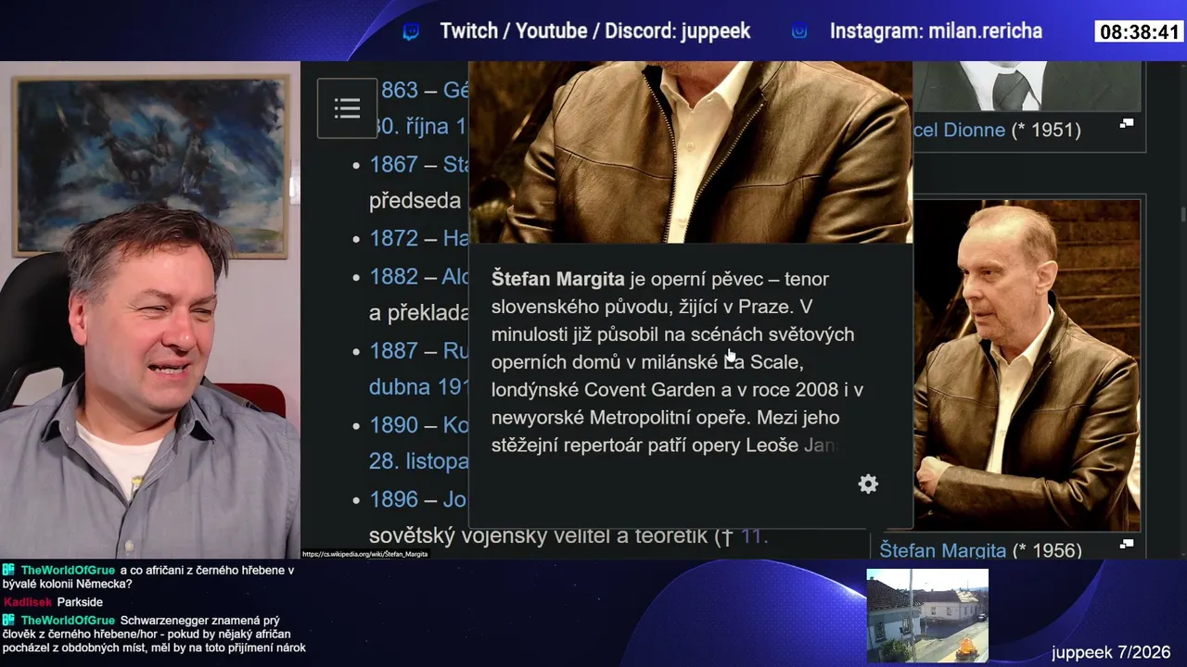Open the 'dubna' date link under 1887

pyautogui.click(x=419, y=387)
